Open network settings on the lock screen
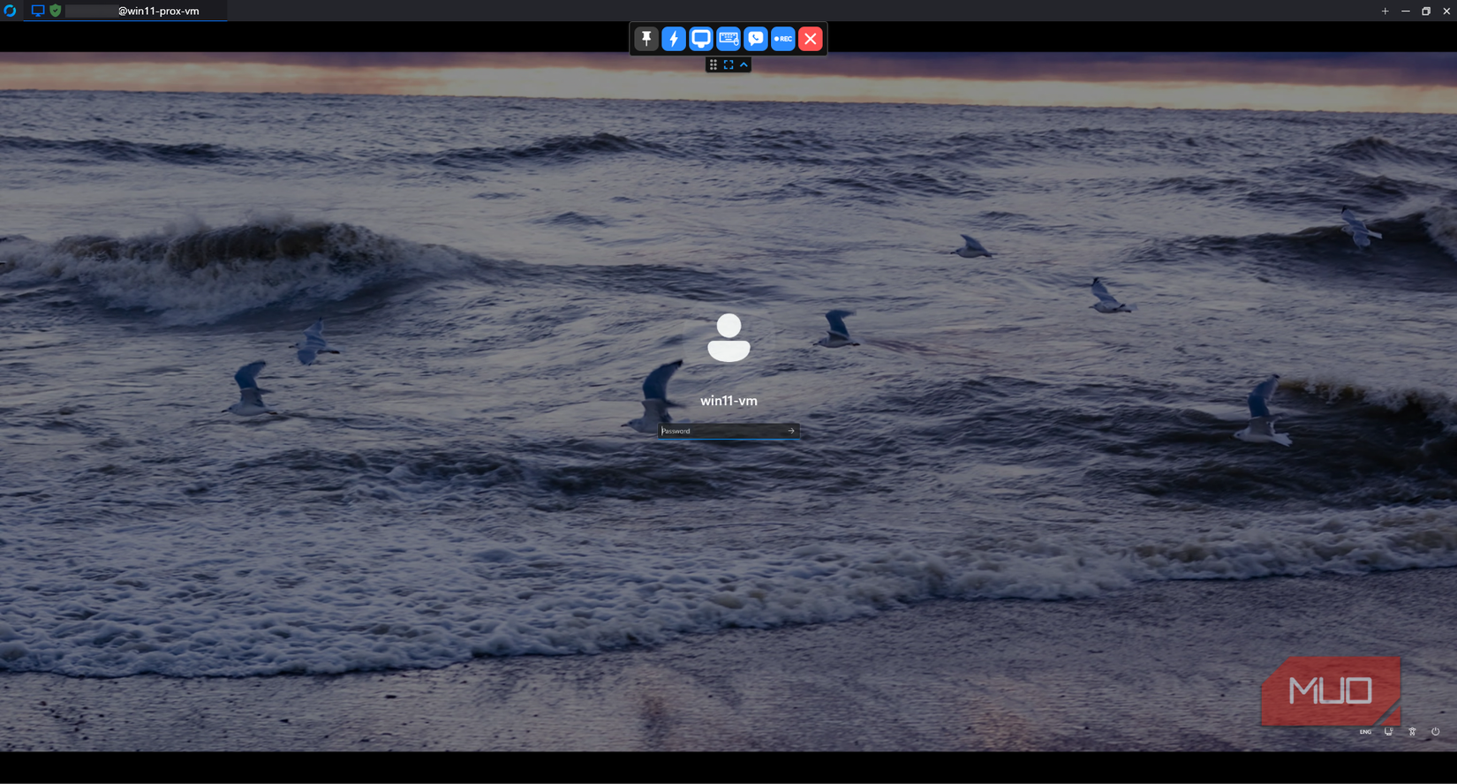This screenshot has height=784, width=1457. [x=1388, y=732]
